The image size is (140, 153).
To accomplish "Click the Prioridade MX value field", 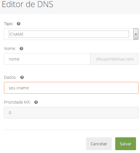I will click(x=71, y=112).
